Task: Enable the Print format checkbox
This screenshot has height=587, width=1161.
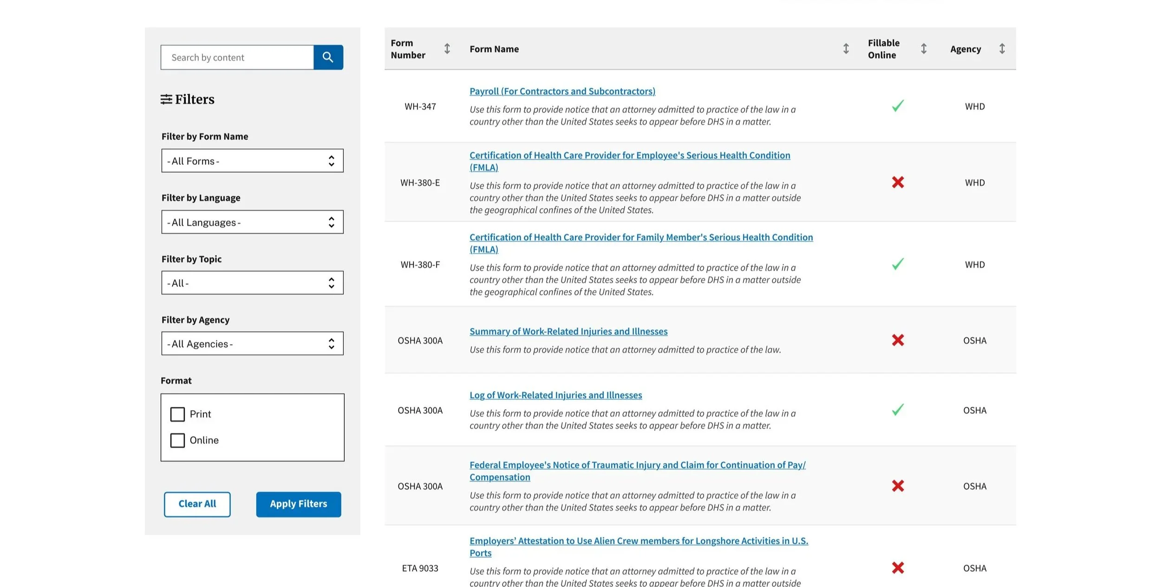Action: pyautogui.click(x=177, y=414)
